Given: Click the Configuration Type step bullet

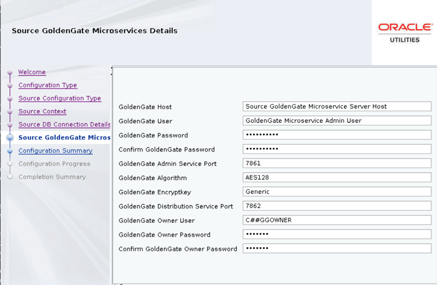Looking at the screenshot, I should tap(10, 85).
